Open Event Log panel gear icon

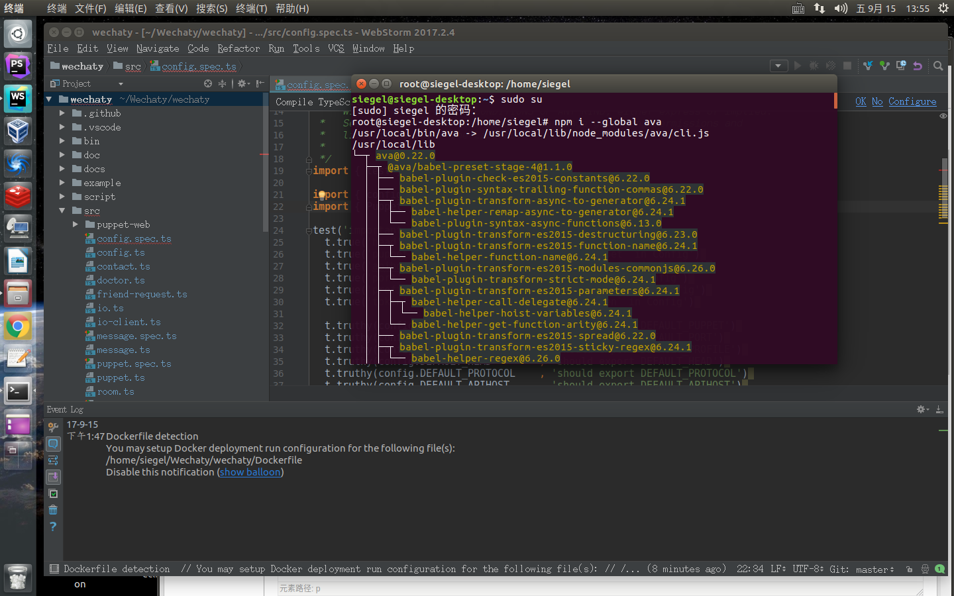click(922, 409)
